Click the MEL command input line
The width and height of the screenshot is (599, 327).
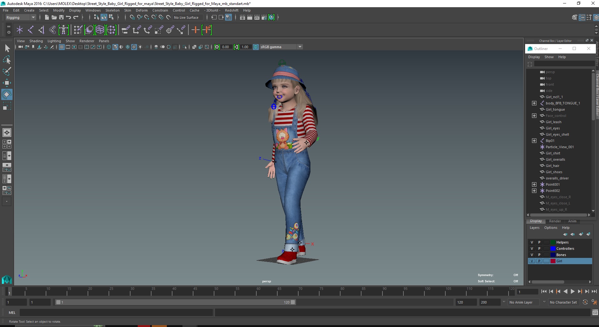[x=116, y=312]
